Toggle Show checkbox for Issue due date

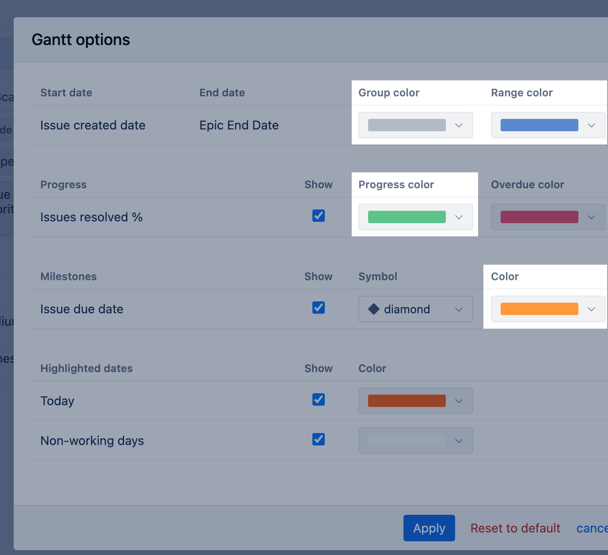pos(319,308)
